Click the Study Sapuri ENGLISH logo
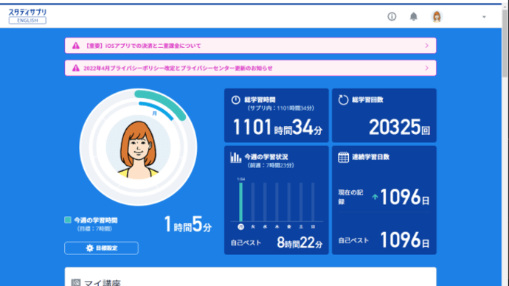The image size is (509, 286). pos(27,16)
